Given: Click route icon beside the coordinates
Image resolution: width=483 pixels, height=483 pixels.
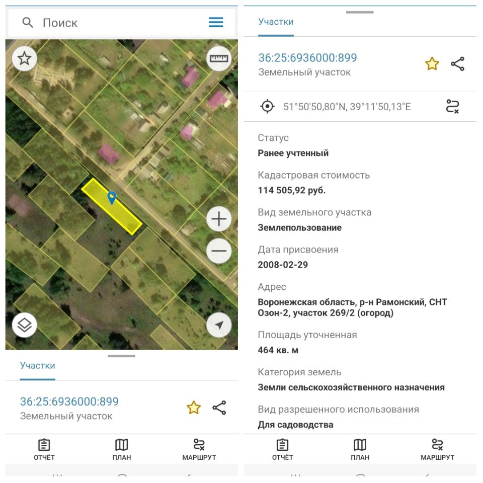Looking at the screenshot, I should [x=452, y=107].
